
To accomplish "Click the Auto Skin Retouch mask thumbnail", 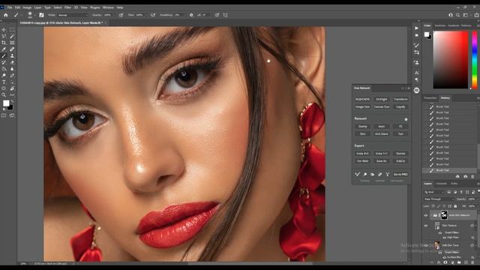I will click(x=444, y=215).
